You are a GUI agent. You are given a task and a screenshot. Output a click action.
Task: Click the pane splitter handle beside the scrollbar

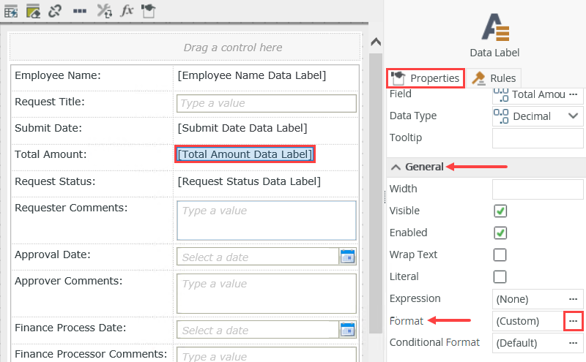coord(385,197)
